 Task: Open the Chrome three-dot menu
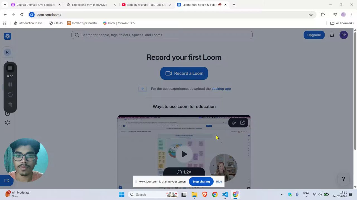352,15
